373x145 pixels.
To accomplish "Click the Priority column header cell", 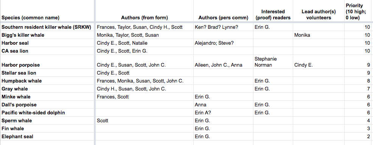I will pos(359,11).
